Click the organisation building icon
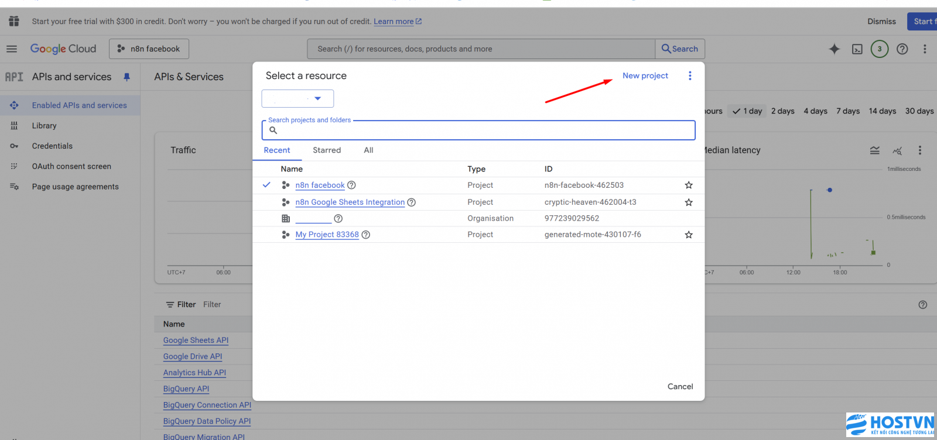Screen dimensions: 937x440 click(x=286, y=218)
